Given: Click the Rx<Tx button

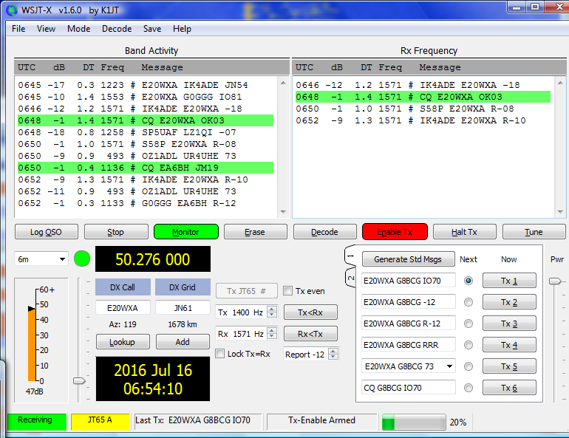Looking at the screenshot, I should pyautogui.click(x=310, y=334).
